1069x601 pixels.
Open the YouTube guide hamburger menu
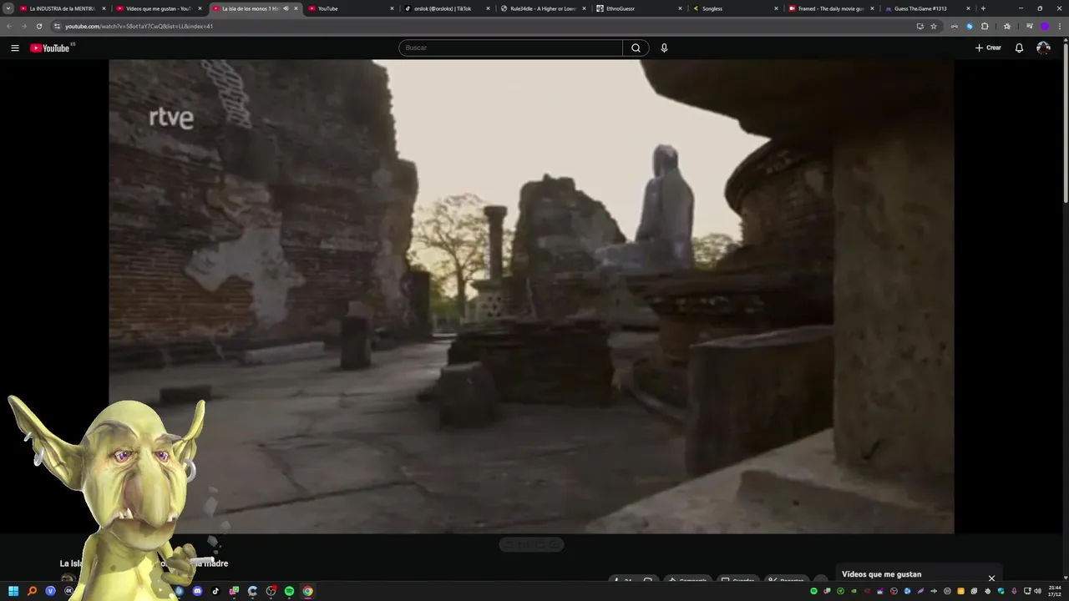[x=14, y=48]
